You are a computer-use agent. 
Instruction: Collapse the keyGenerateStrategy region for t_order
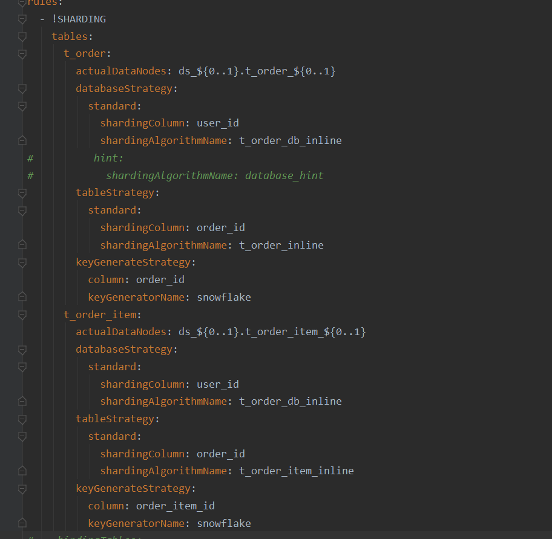22,262
